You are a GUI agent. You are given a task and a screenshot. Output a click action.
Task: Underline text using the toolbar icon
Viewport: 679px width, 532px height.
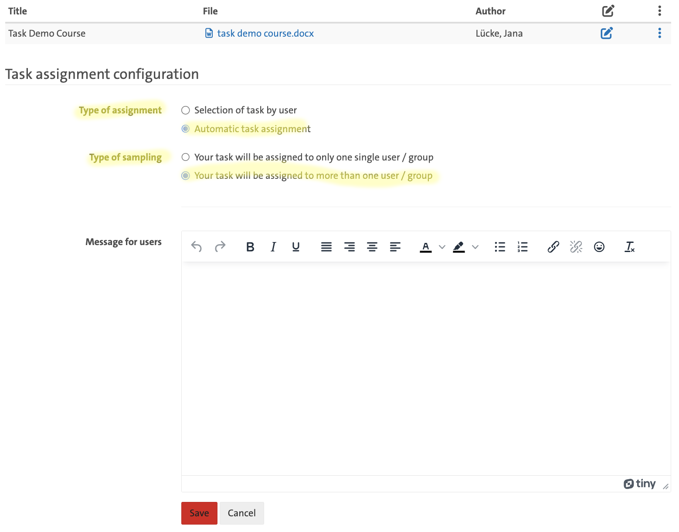click(x=296, y=247)
